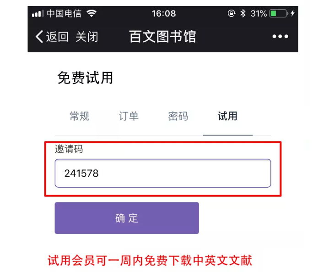313x279 pixels.
Task: Tap the 关闭 close link
Action: tap(87, 37)
